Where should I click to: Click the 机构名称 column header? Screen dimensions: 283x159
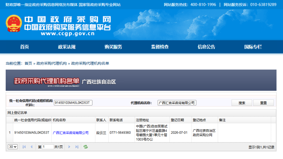pyautogui.click(x=74, y=120)
